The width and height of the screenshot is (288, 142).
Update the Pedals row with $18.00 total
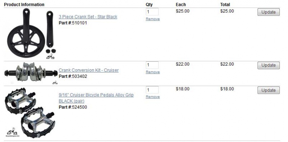click(269, 90)
